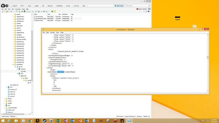Select the mpheist folder in tree
Viewport: 219px width, 123px height.
18,24
